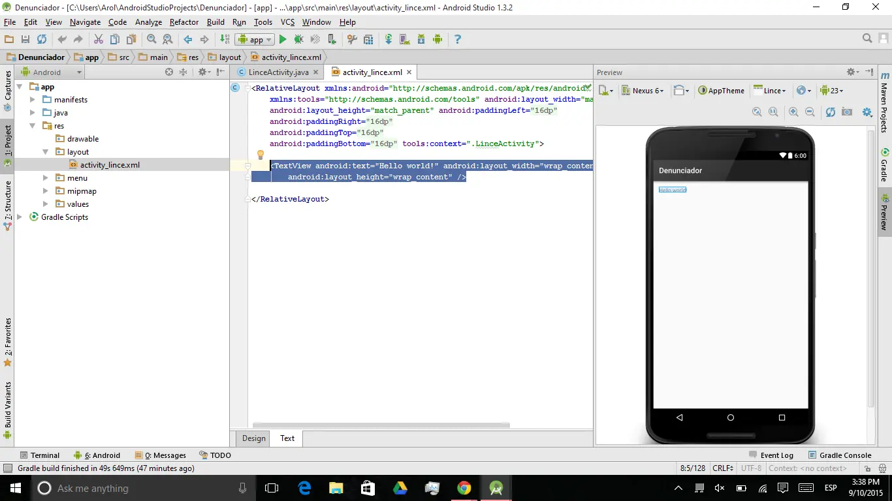Viewport: 892px width, 501px height.
Task: Click scroll-from-source target icon in Project panel
Action: 169,72
